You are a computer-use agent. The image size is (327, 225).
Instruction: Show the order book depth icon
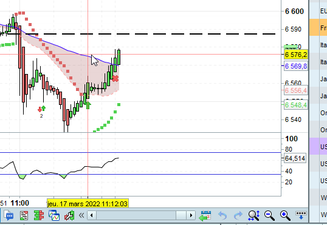point(39,215)
